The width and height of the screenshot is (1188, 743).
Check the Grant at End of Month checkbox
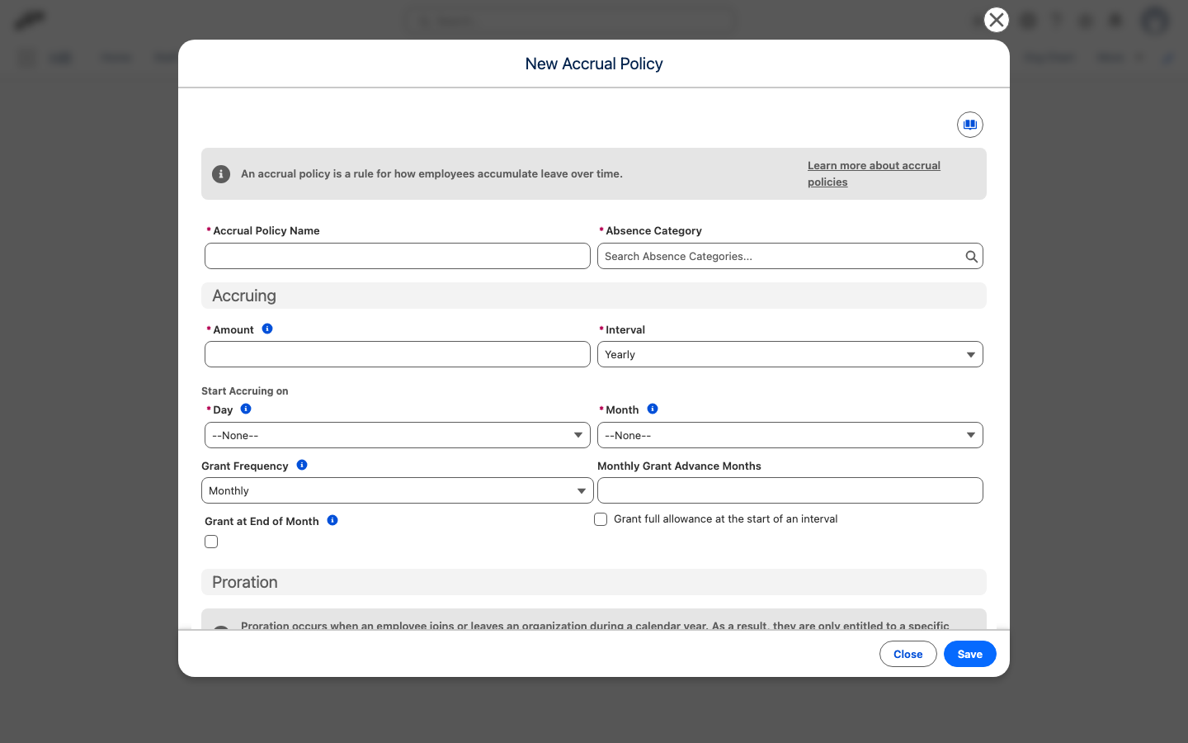211,542
